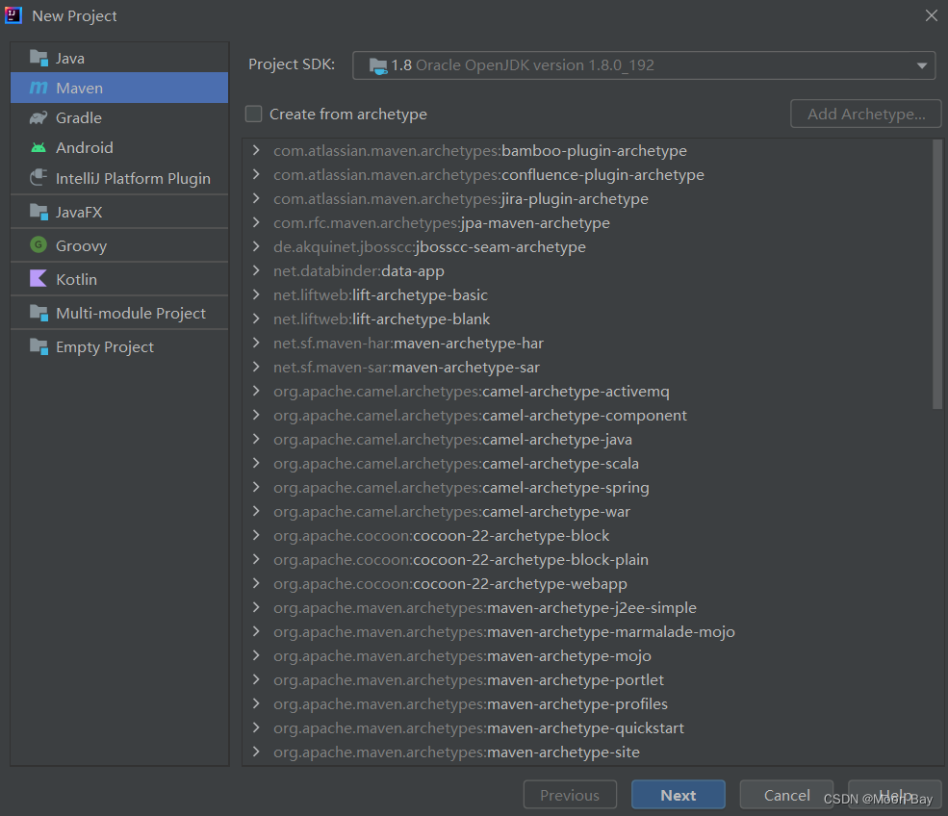
Task: Click the IntelliJ IDEA logo in title bar
Action: point(13,15)
